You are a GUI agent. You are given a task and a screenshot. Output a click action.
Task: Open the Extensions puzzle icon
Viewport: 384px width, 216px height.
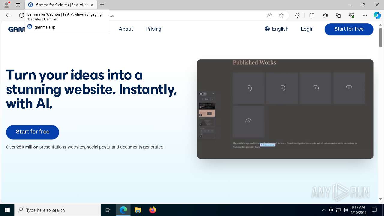[x=297, y=15]
